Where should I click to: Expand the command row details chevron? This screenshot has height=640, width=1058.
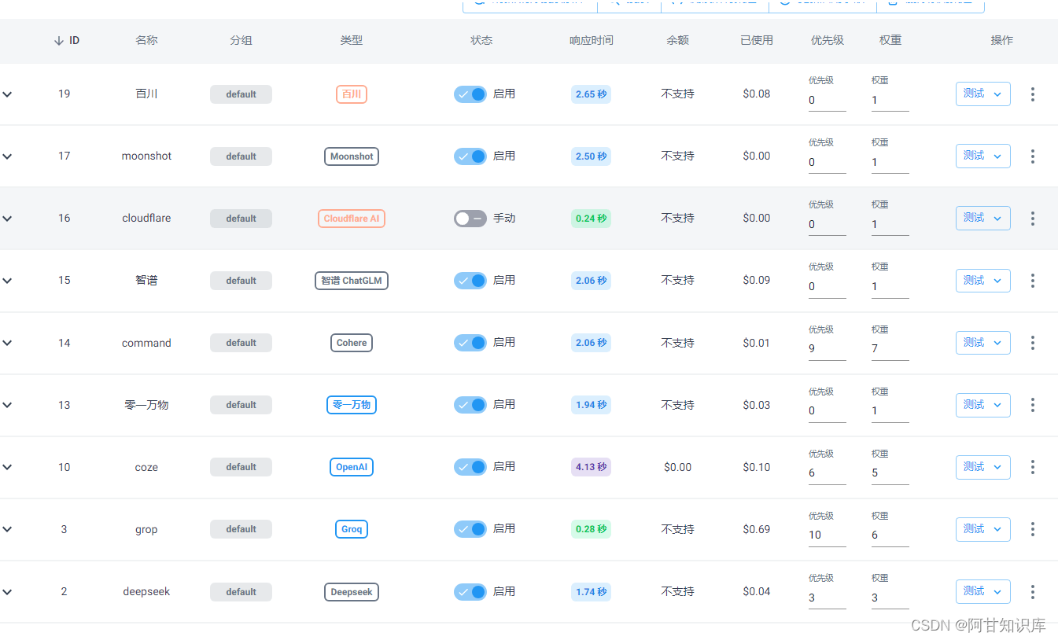(x=7, y=343)
